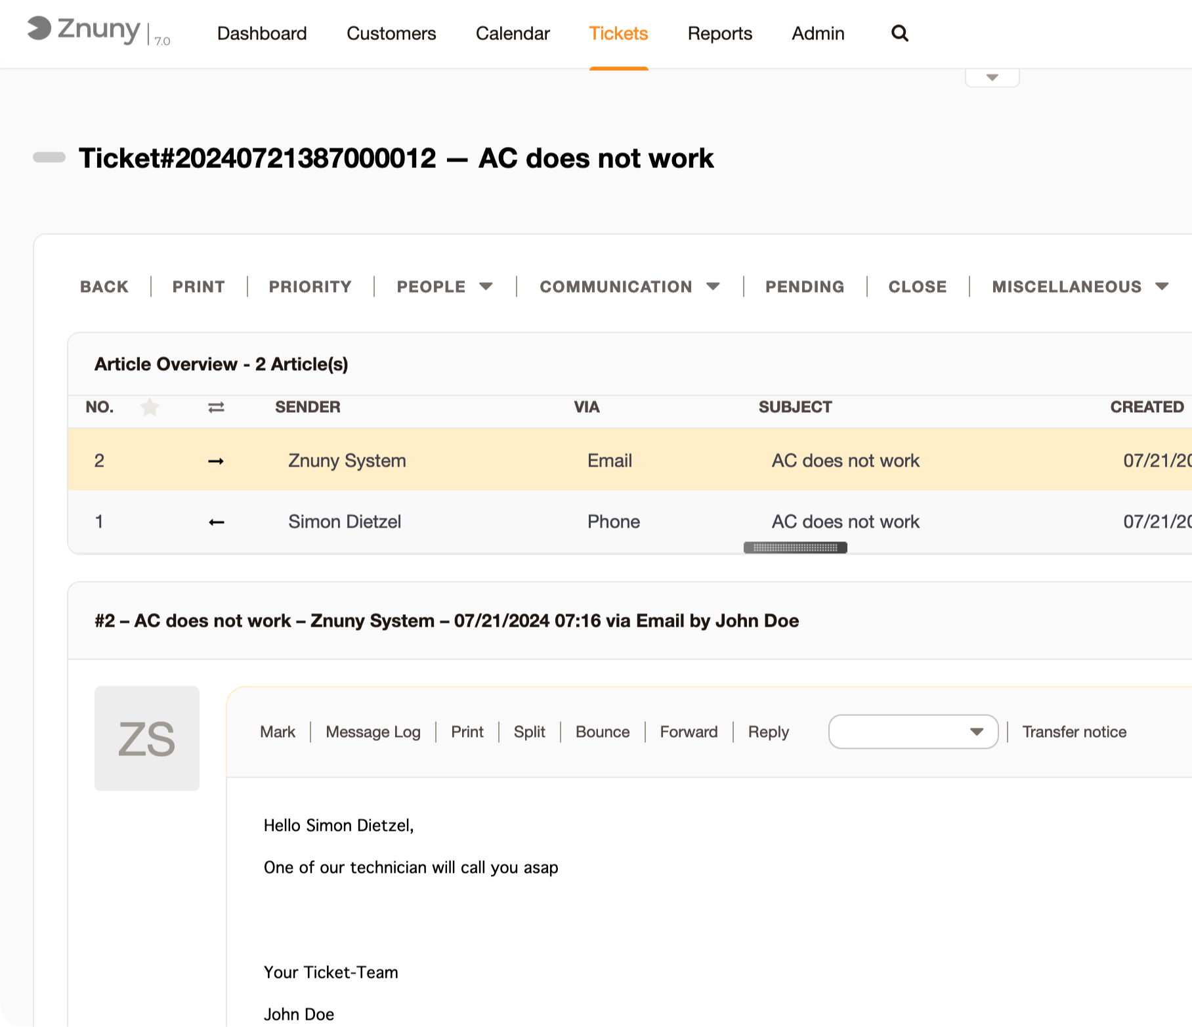Click the ZS avatar thumbnail
The width and height of the screenshot is (1192, 1027).
click(x=147, y=738)
